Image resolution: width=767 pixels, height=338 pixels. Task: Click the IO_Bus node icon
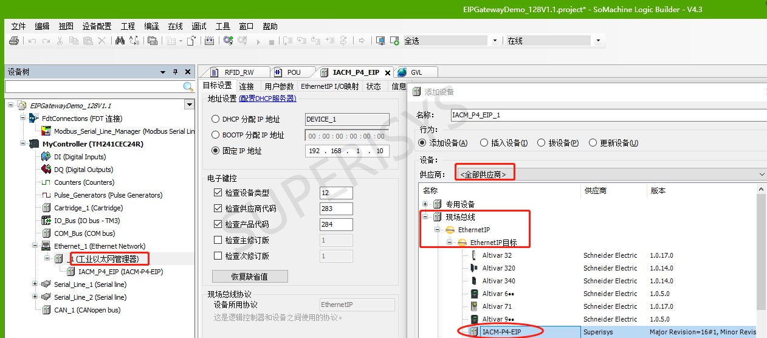click(x=46, y=221)
